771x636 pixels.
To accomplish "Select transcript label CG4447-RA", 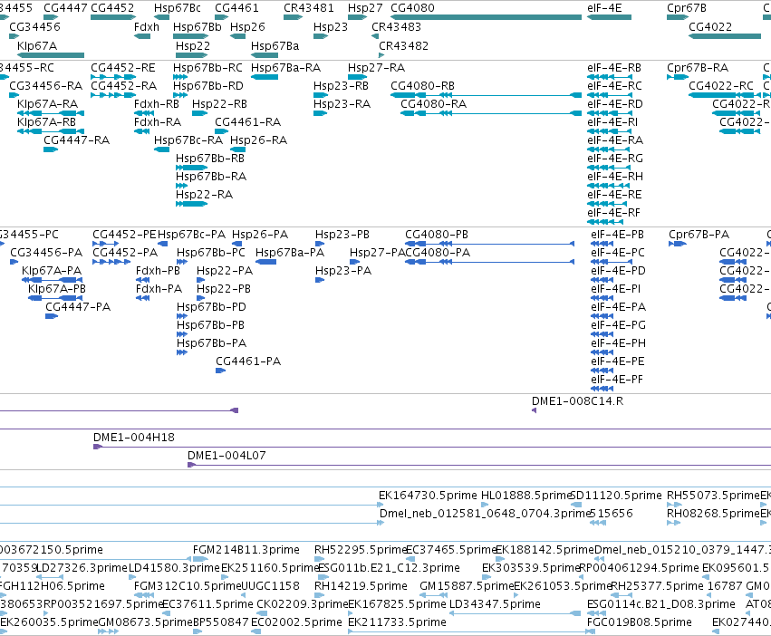I will (x=76, y=140).
